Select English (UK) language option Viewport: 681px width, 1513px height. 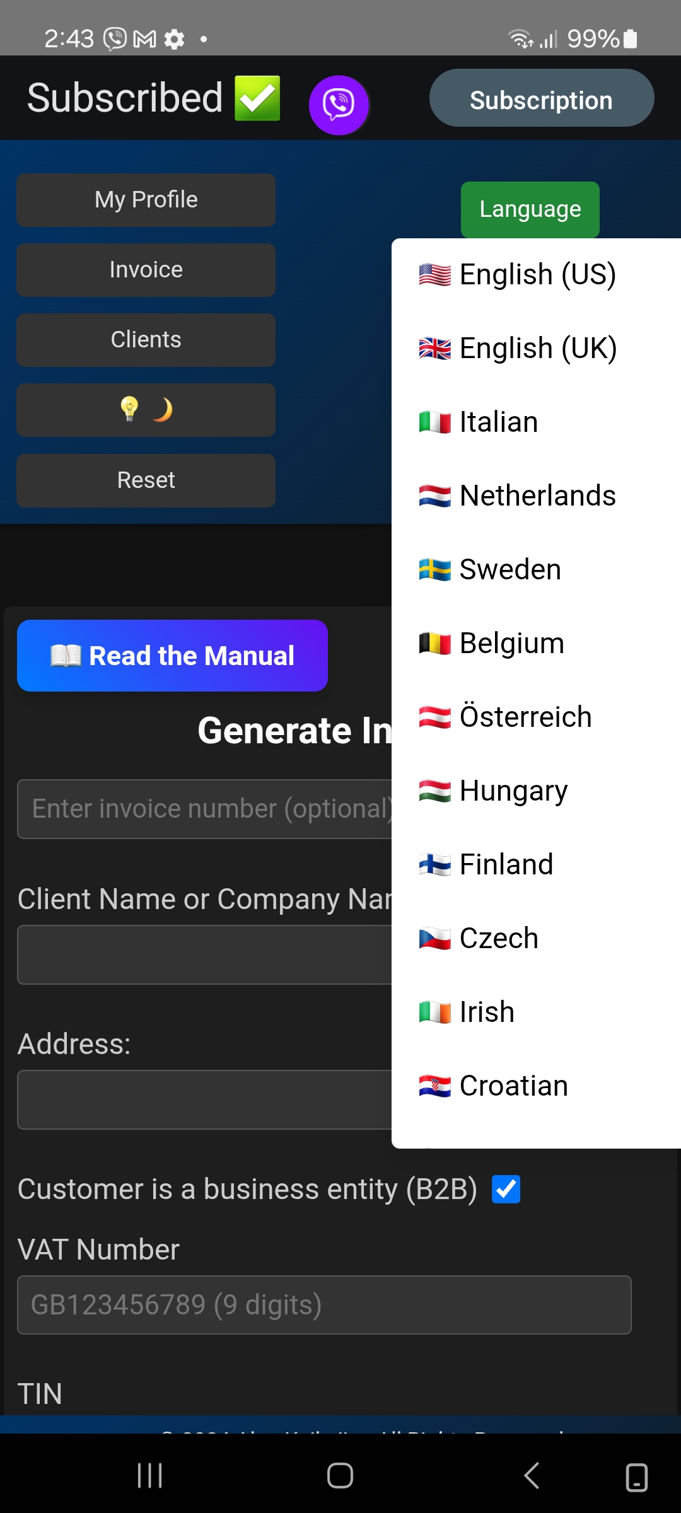coord(537,349)
